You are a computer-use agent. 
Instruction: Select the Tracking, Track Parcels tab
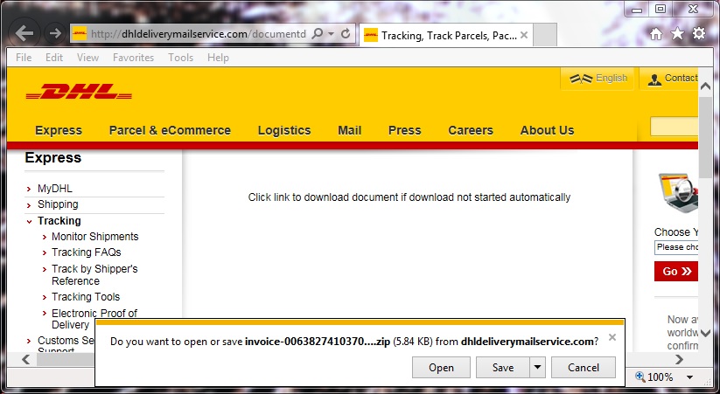coord(446,35)
